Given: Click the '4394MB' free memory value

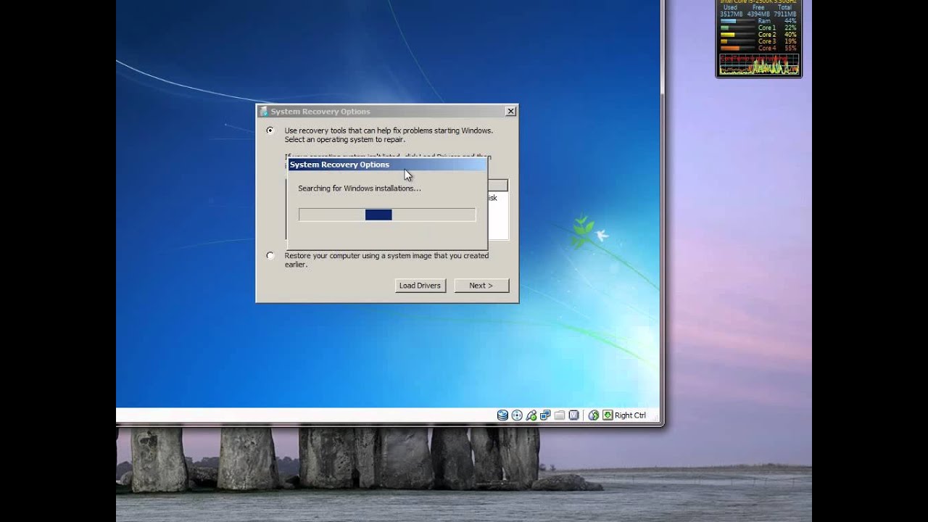Looking at the screenshot, I should pos(758,14).
